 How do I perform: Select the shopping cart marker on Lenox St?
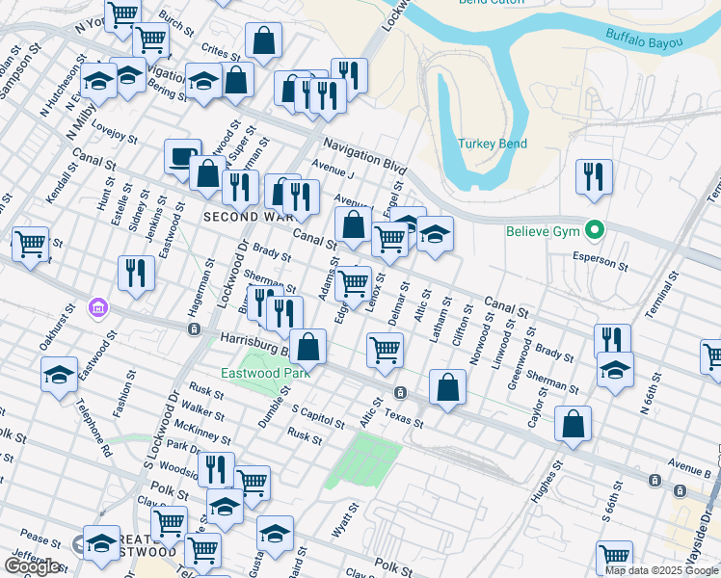[x=353, y=287]
